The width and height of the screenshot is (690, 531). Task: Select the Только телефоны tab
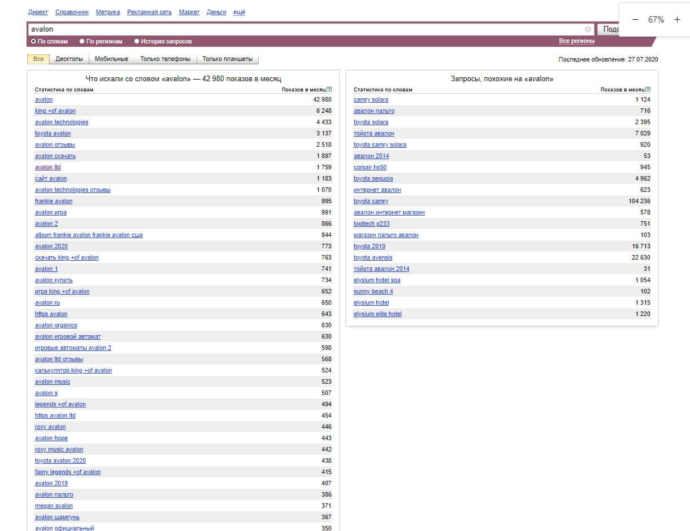point(165,59)
